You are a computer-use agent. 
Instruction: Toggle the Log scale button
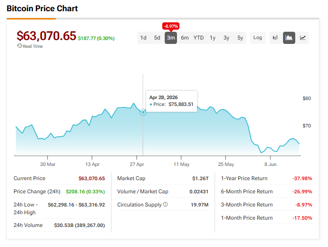click(258, 38)
